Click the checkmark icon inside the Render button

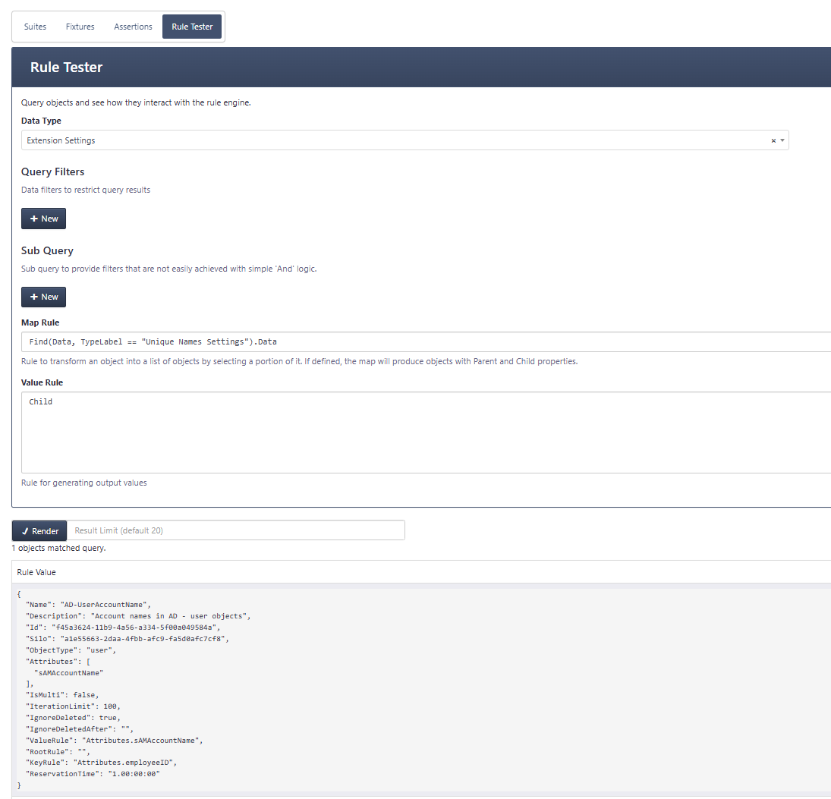pos(24,530)
